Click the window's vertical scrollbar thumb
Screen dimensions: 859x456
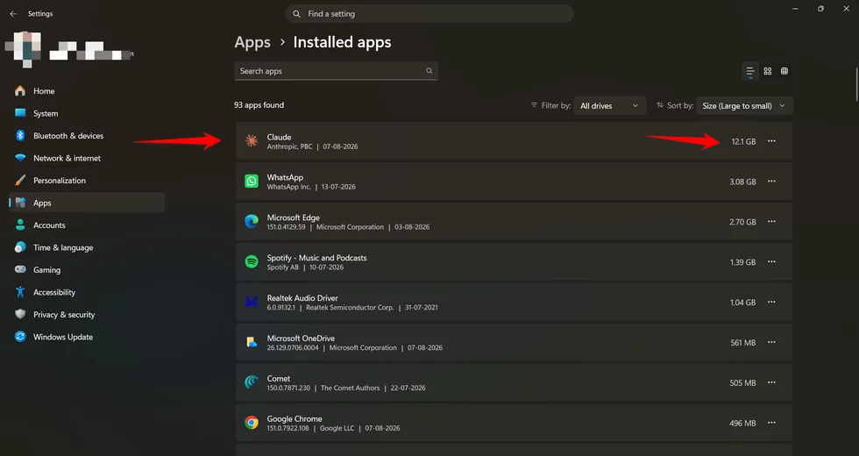pos(856,84)
